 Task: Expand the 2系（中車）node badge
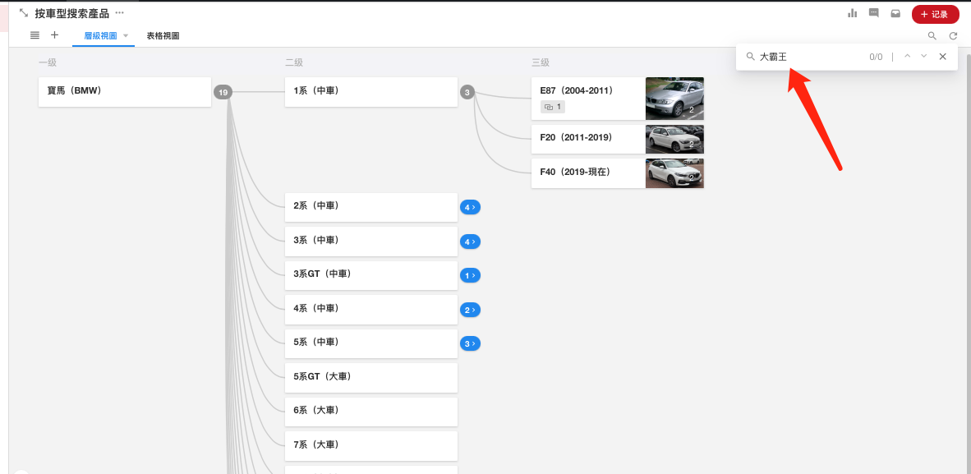470,207
